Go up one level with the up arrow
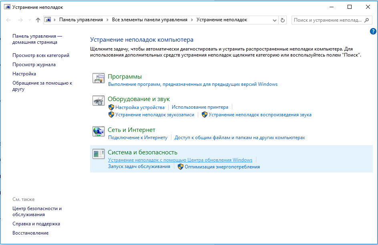The image size is (378, 245). (38, 20)
